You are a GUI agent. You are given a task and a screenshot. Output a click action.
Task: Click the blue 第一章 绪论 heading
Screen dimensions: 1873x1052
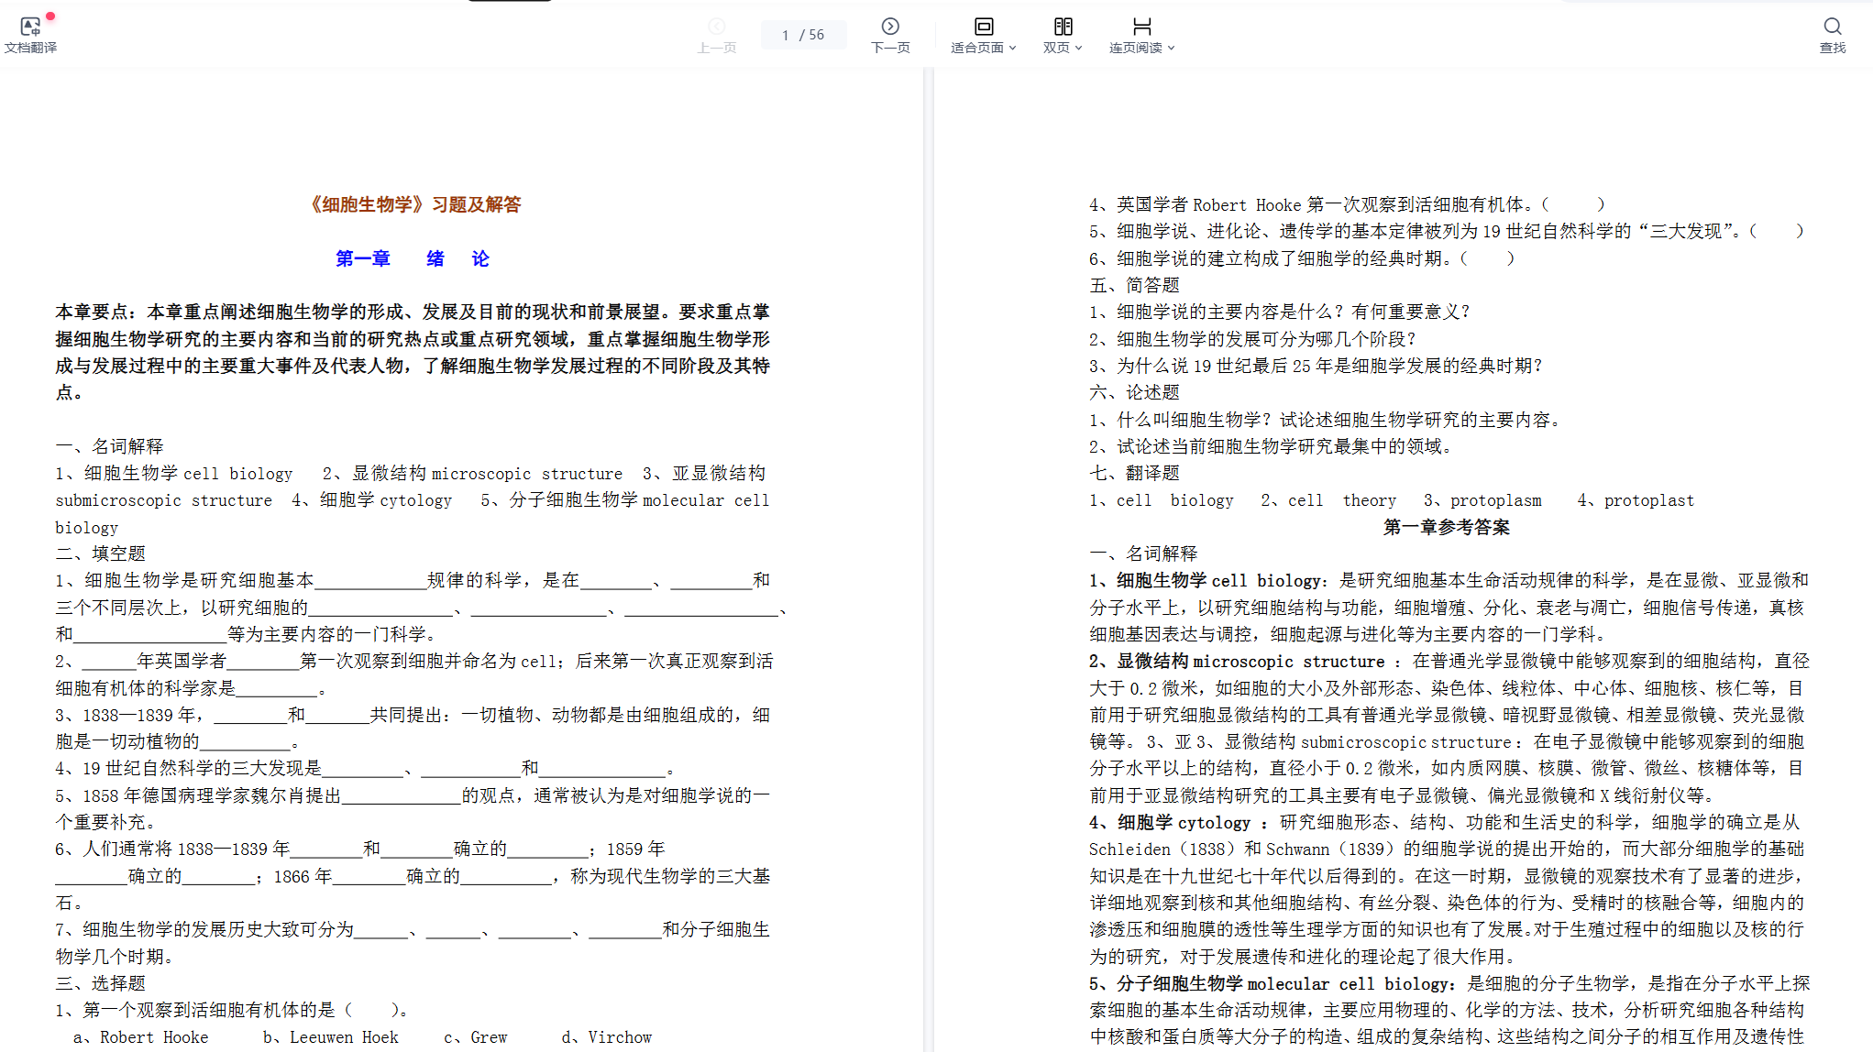point(413,258)
